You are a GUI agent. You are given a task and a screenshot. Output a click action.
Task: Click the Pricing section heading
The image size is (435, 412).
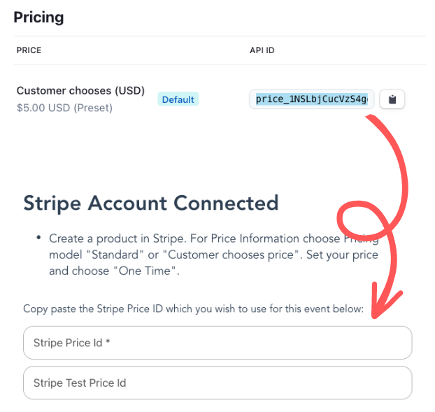[x=38, y=17]
